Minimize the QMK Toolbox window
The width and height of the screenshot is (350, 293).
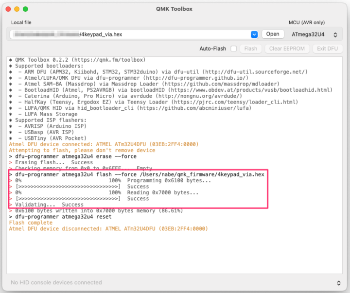(x=17, y=9)
